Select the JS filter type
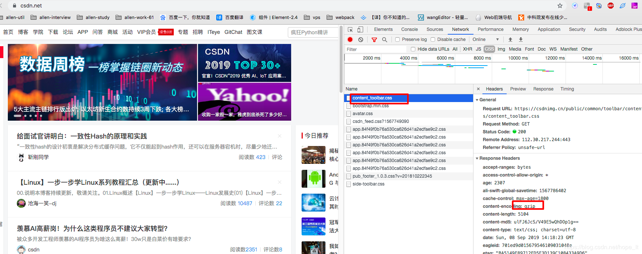 click(478, 49)
